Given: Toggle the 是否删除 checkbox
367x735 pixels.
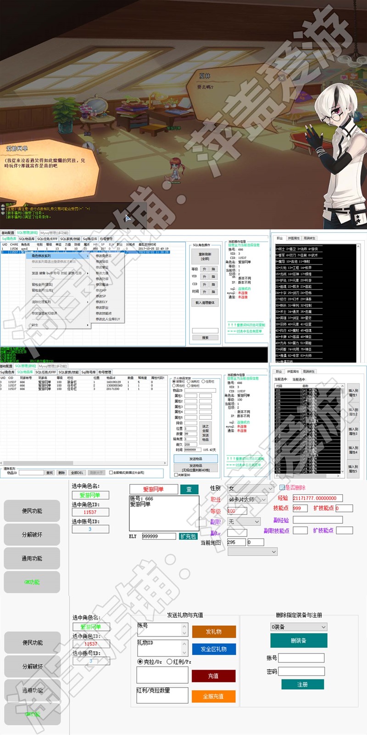Looking at the screenshot, I should 282,487.
